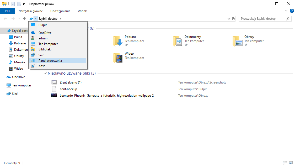295x166 pixels.
Task: Open the Plik menu tab
Action: (x=8, y=11)
